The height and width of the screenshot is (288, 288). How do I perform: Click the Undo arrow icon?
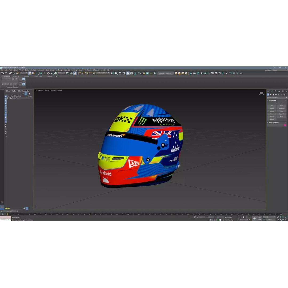click(3, 73)
